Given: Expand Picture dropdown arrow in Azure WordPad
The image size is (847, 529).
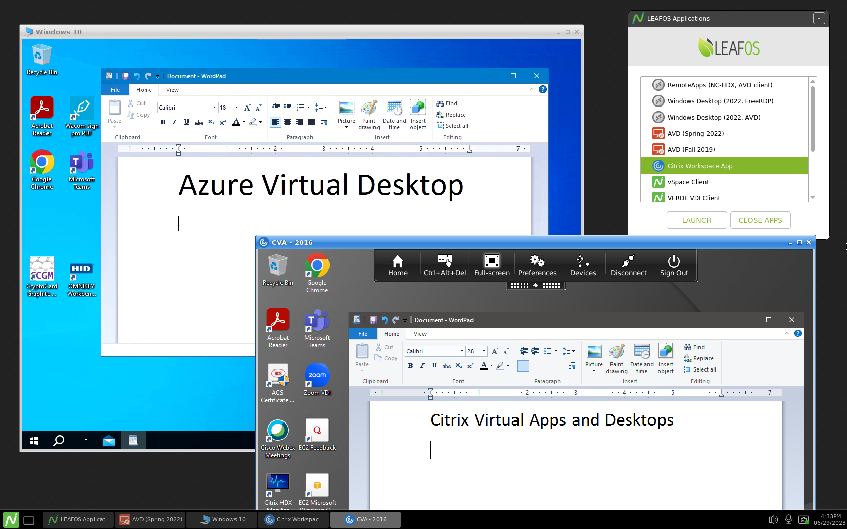Looking at the screenshot, I should tap(346, 127).
